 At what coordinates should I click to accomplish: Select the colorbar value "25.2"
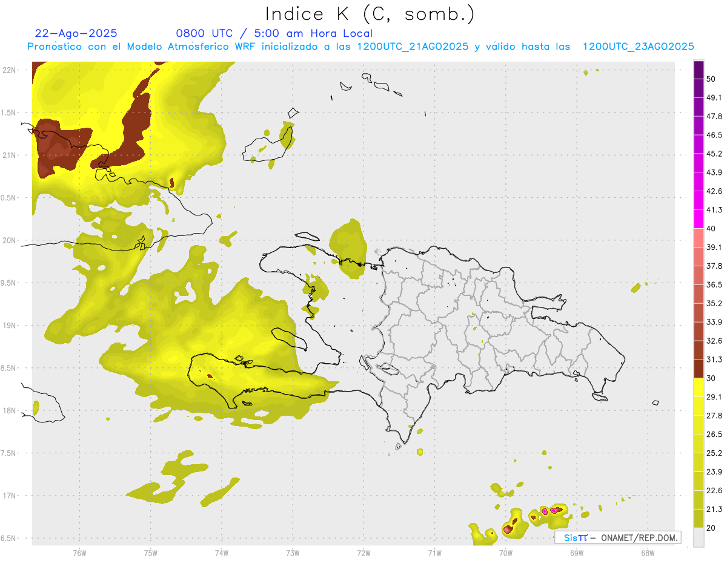pyautogui.click(x=714, y=453)
